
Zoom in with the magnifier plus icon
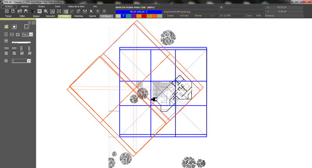click(x=46, y=11)
